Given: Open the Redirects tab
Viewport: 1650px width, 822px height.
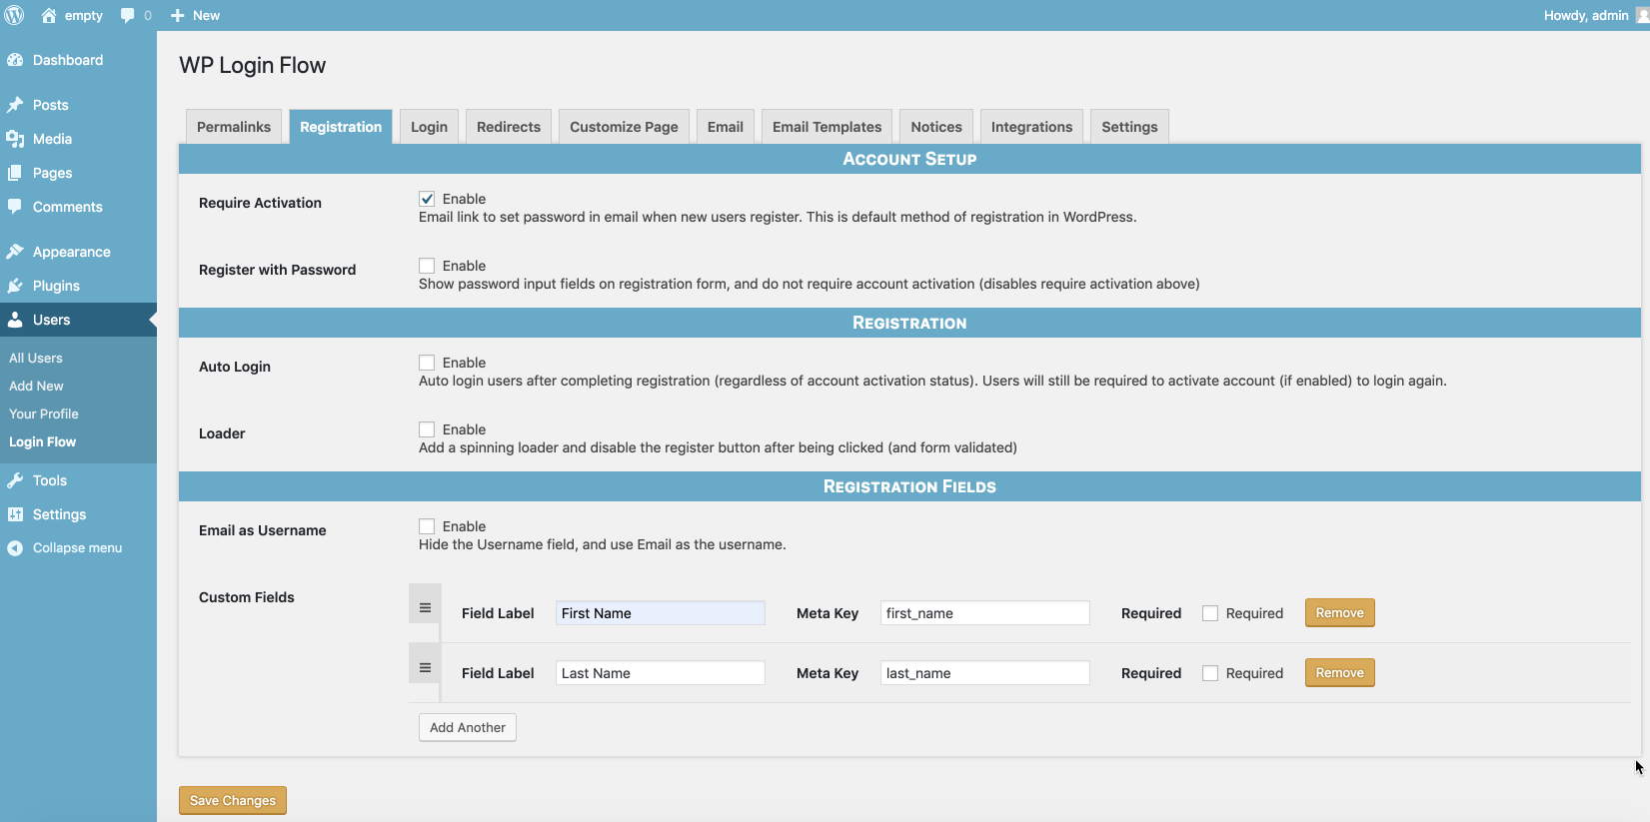Looking at the screenshot, I should [509, 127].
